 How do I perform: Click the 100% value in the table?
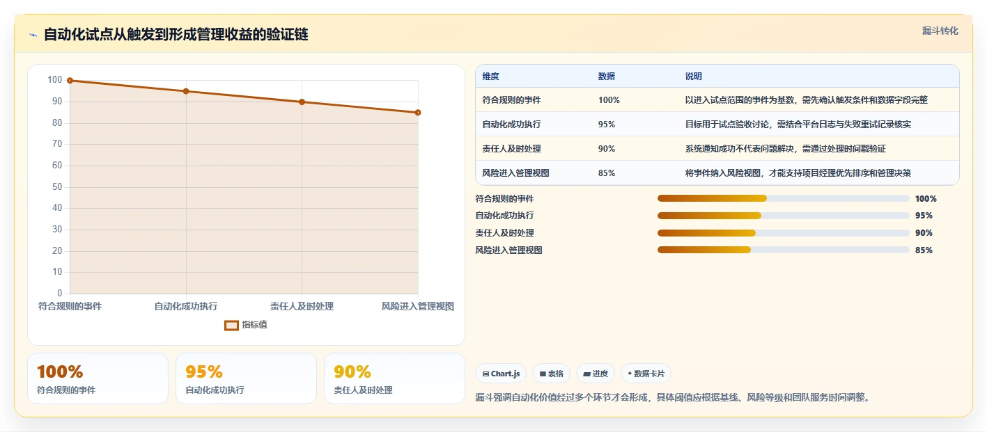click(609, 100)
